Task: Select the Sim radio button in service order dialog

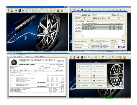Action: [75, 41]
